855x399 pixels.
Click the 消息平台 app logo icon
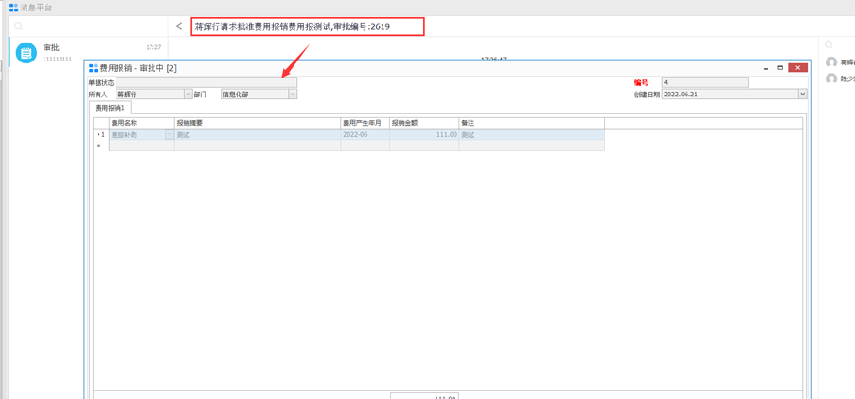(x=13, y=7)
